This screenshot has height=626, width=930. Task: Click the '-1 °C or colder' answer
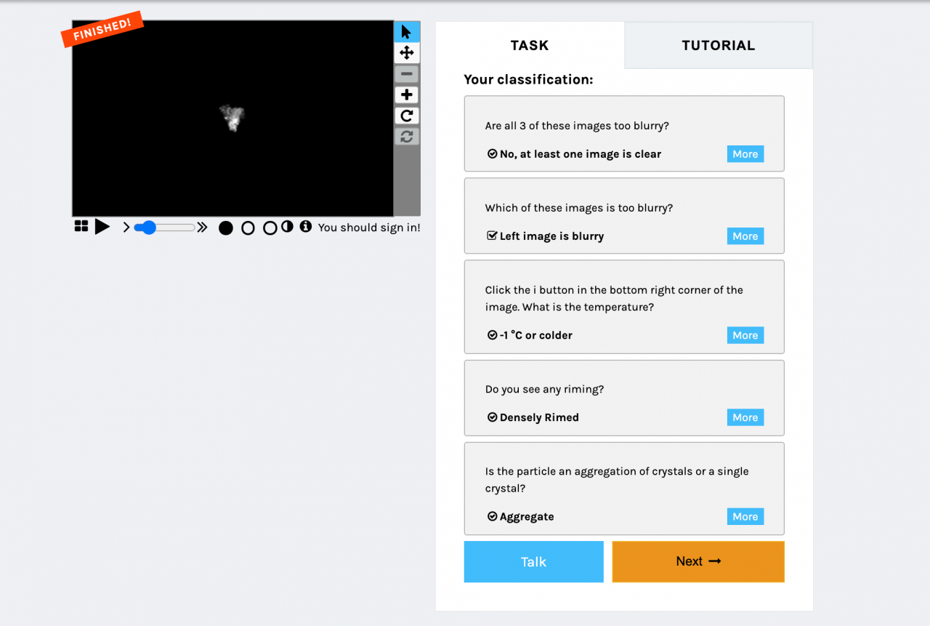[x=536, y=335]
